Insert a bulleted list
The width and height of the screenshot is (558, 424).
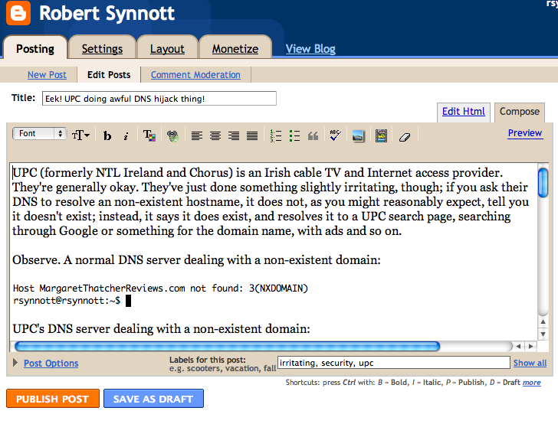pyautogui.click(x=294, y=135)
